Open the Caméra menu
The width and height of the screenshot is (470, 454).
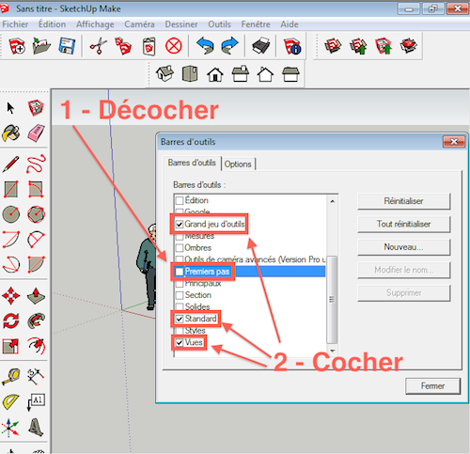[139, 24]
